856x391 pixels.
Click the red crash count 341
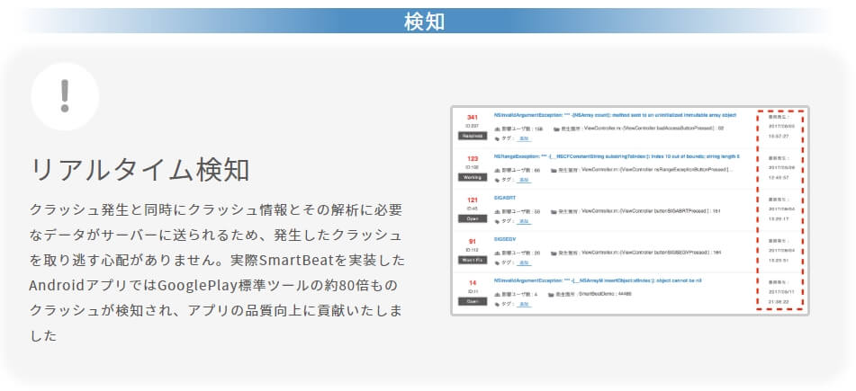click(x=473, y=117)
